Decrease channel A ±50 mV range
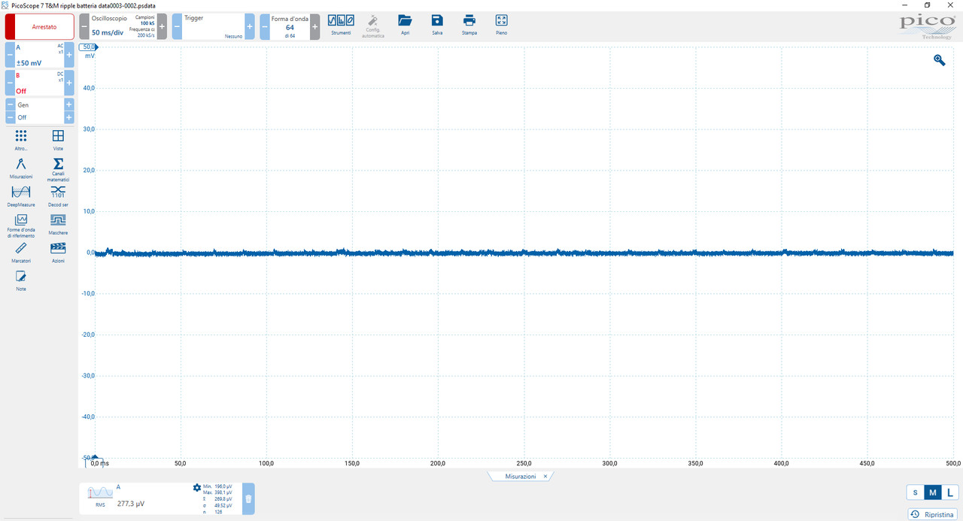 (x=10, y=55)
